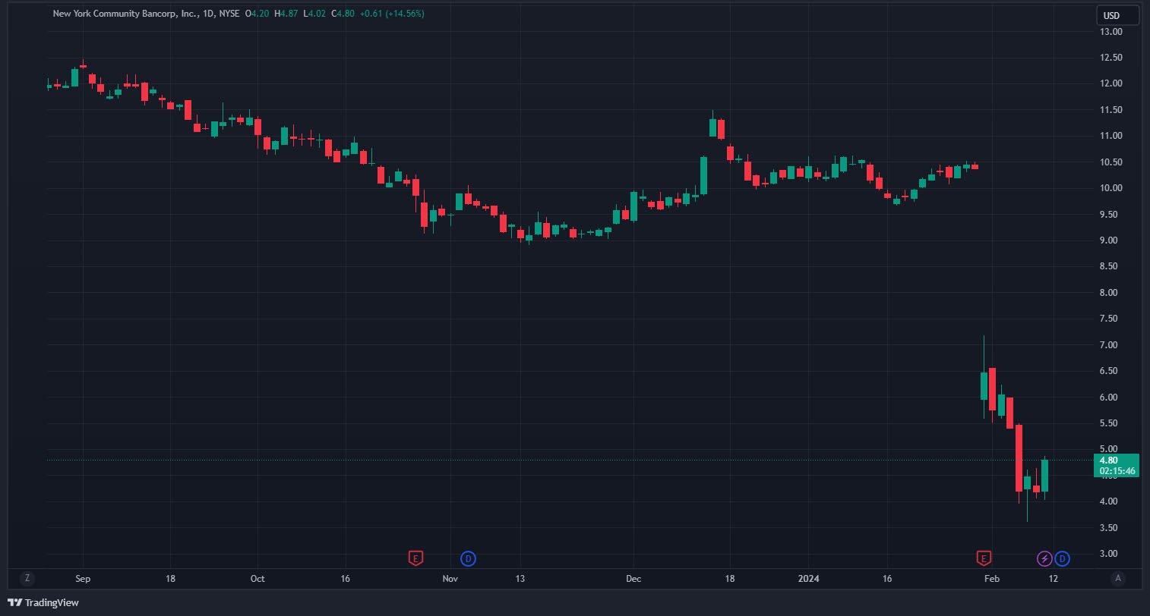Click the 10.00 price axis label
Viewport: 1150px width, 616px height.
[x=1112, y=188]
